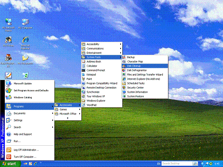Image resolution: width=223 pixels, height=167 pixels.
Task: Click the Disk Defragmenter icon
Action: pos(124,70)
